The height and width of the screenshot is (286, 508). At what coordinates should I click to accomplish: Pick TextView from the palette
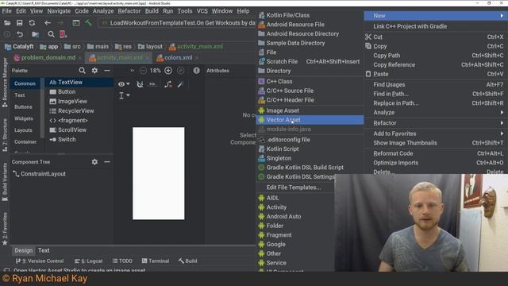tap(79, 83)
